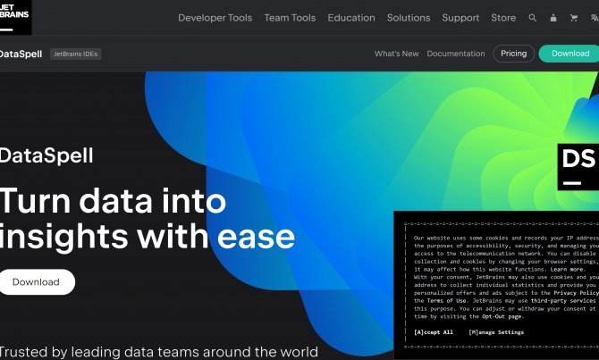The height and width of the screenshot is (360, 599).
Task: Click the DataSpell product name in subheader
Action: click(21, 54)
